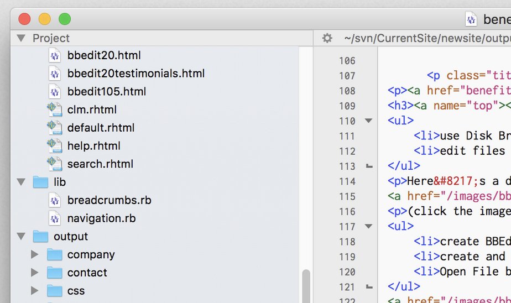511x303 pixels.
Task: Click the closing ul tag on line 113
Action: coord(404,166)
